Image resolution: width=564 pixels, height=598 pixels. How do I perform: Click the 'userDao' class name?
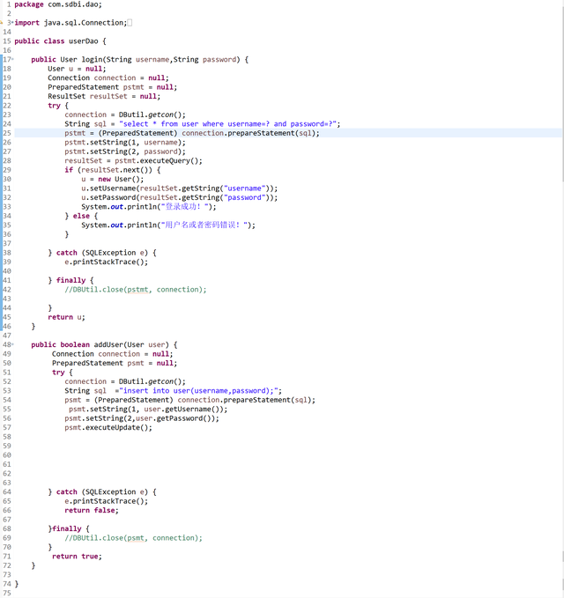84,41
